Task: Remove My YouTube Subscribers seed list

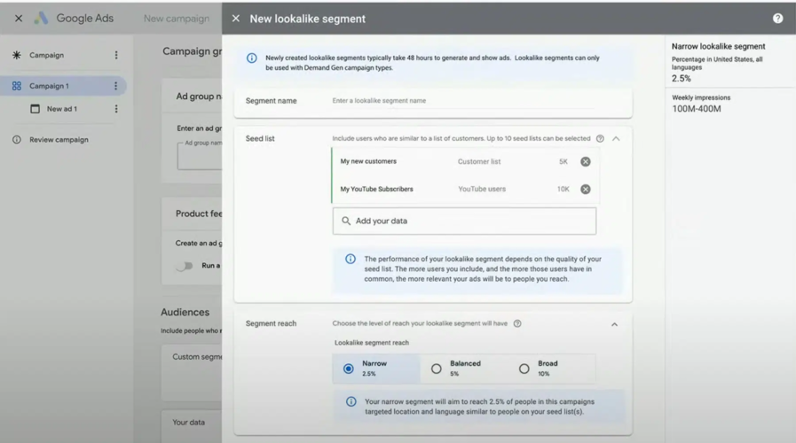Action: [x=586, y=190]
